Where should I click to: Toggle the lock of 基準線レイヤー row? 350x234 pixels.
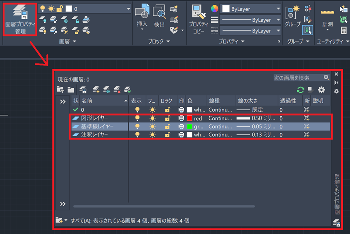167,126
